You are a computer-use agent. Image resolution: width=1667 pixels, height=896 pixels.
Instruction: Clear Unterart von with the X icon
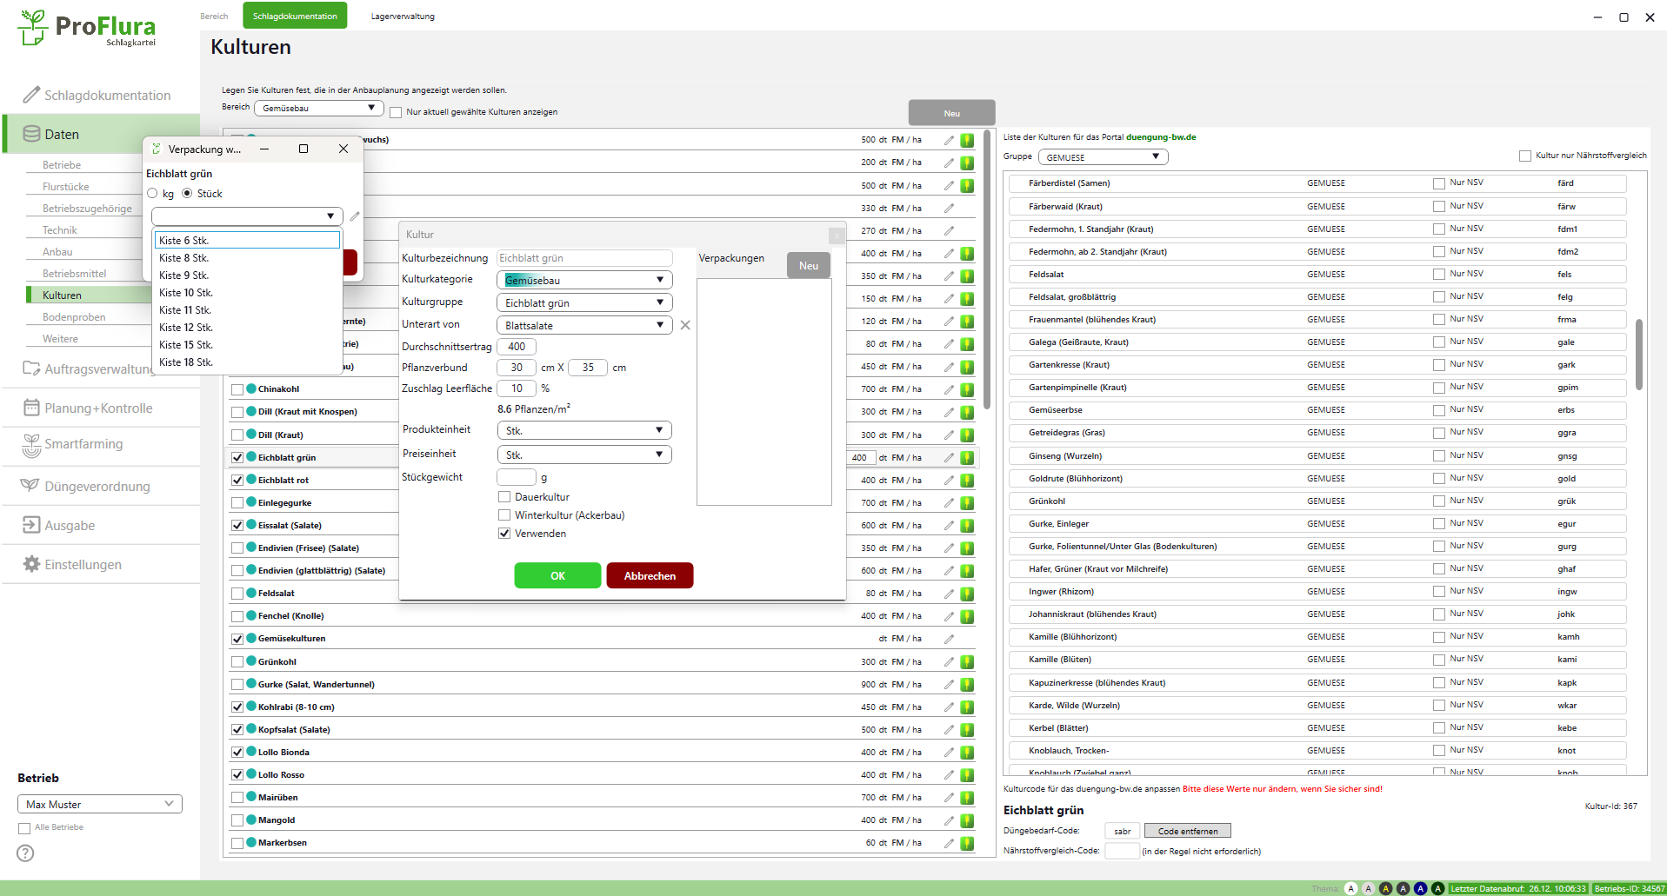click(x=685, y=325)
